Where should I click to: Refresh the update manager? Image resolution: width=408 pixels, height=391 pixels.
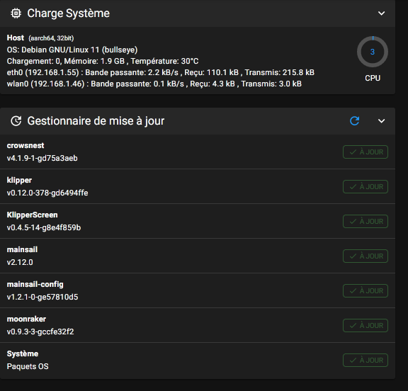354,121
